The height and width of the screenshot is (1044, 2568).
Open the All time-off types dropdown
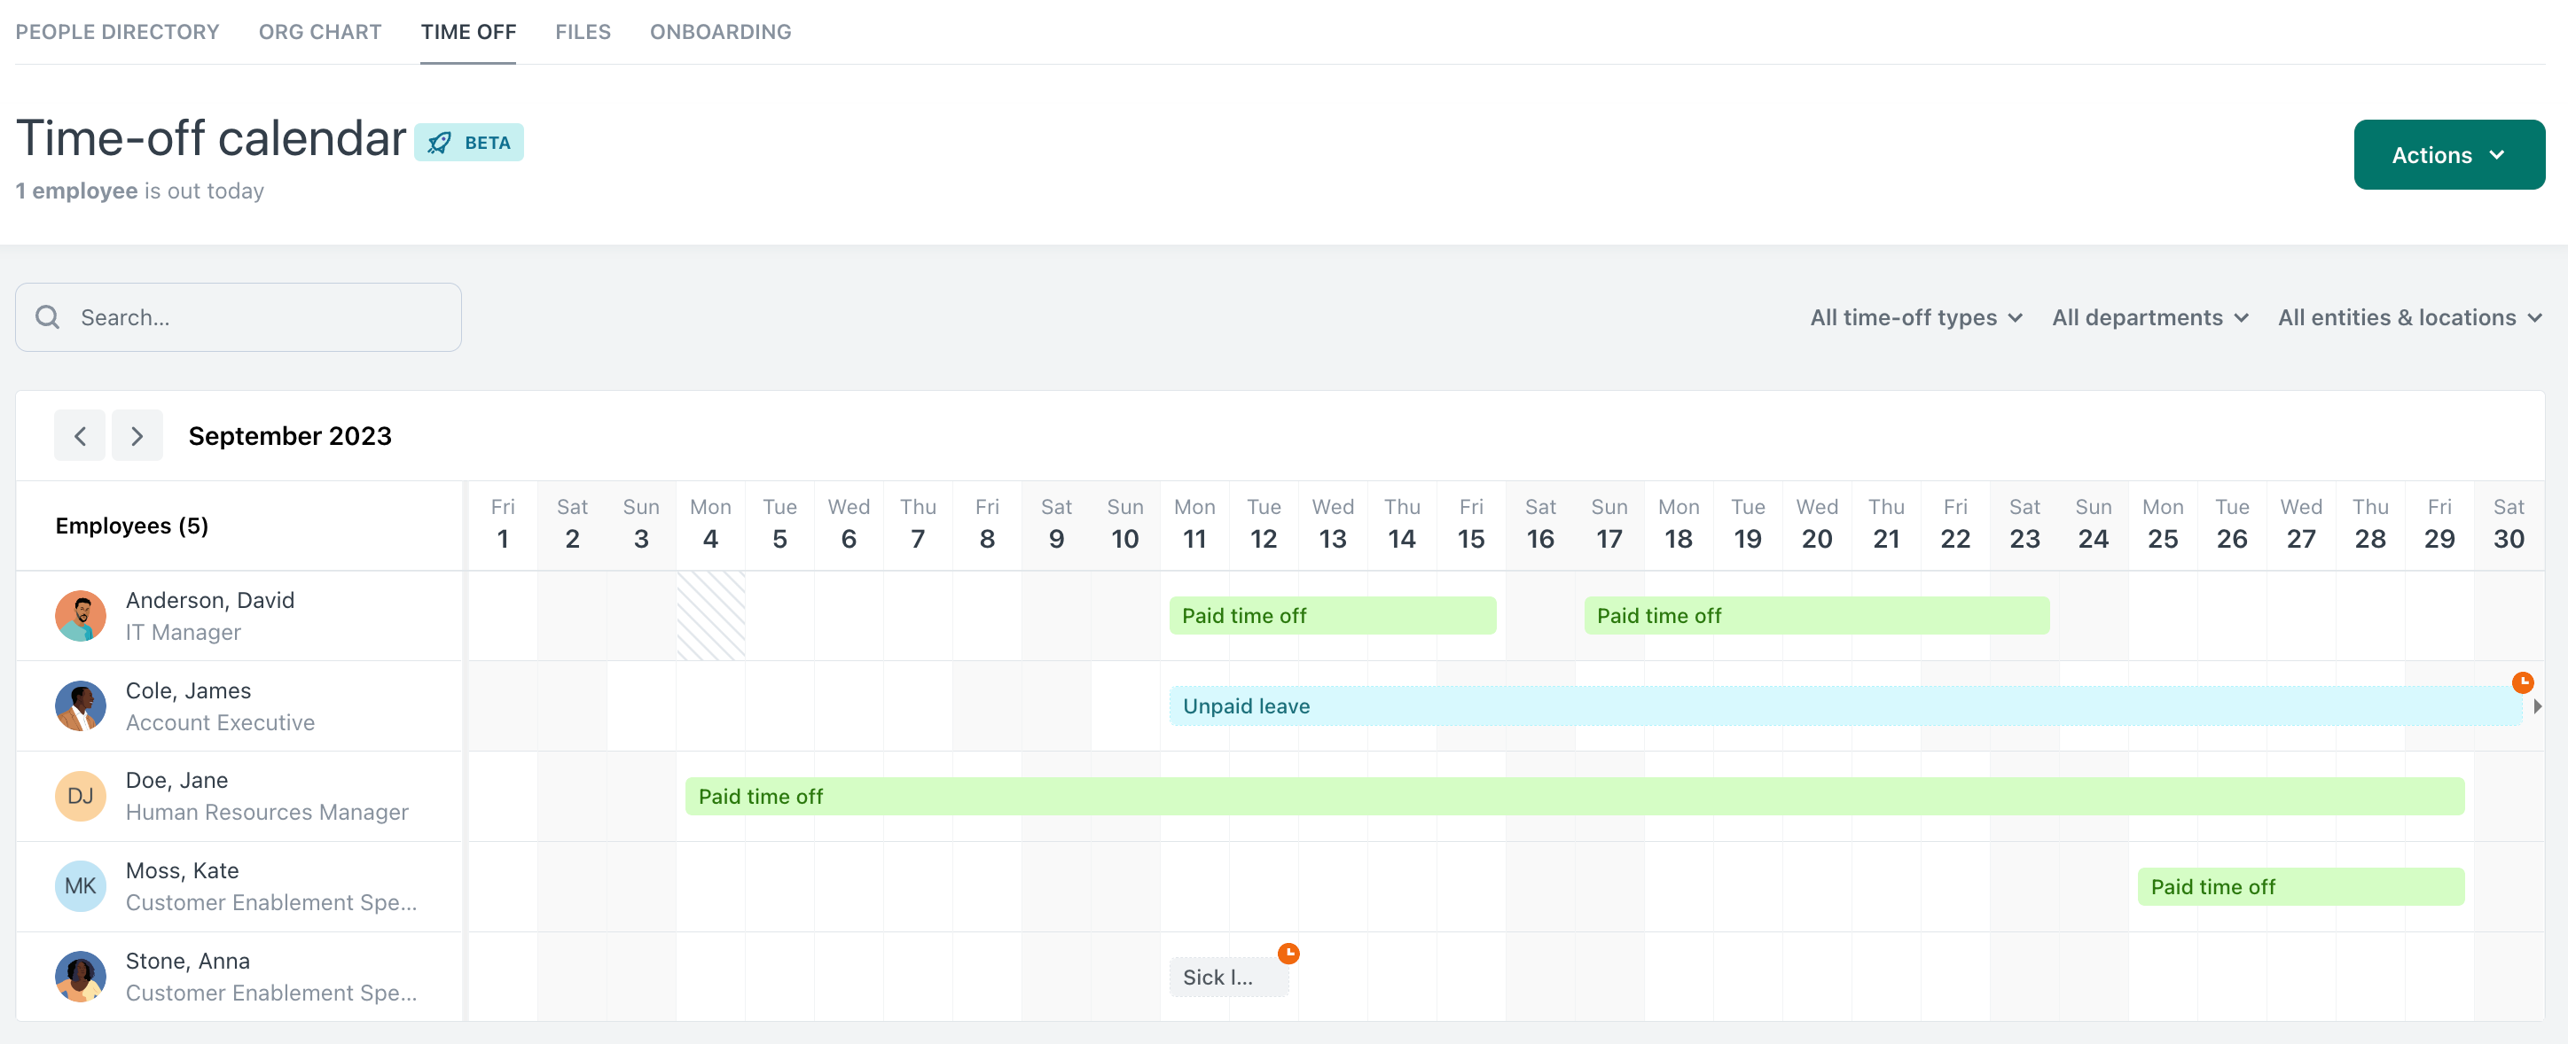pos(1914,316)
